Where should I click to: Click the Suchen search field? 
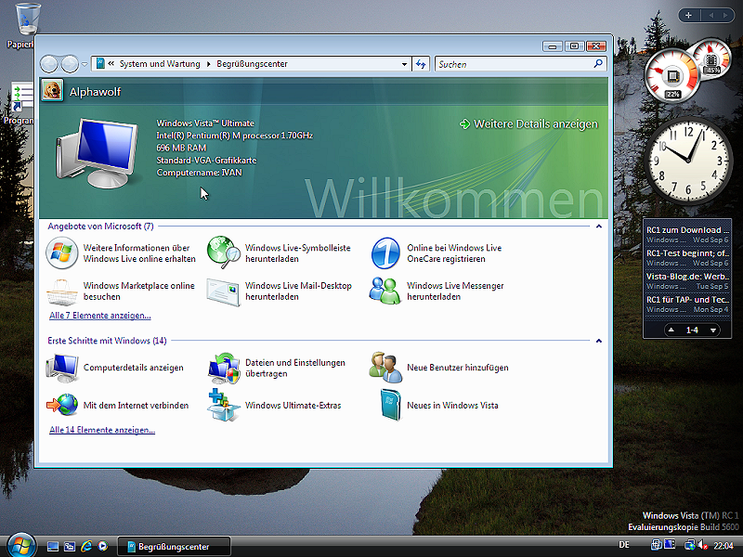click(515, 64)
